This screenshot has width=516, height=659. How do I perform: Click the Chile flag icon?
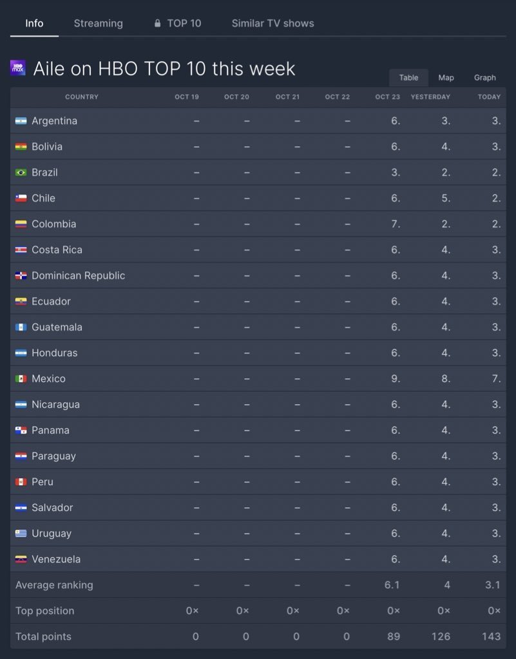pos(21,198)
